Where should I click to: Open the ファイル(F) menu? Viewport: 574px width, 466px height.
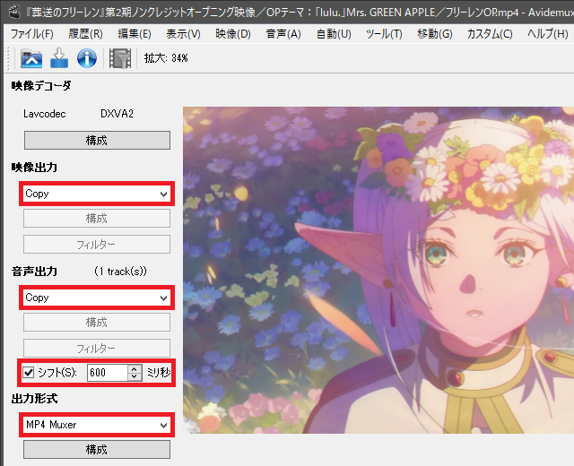point(32,34)
